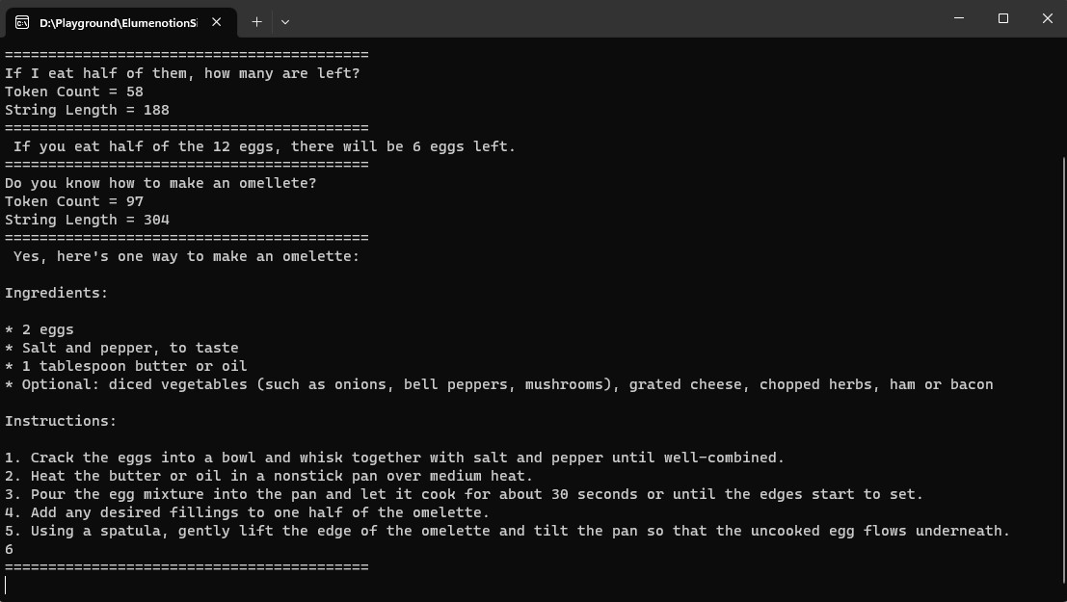Screen dimensions: 1067x602
Task: Click the "* 2 eggs" ingredient line
Action: 40,329
